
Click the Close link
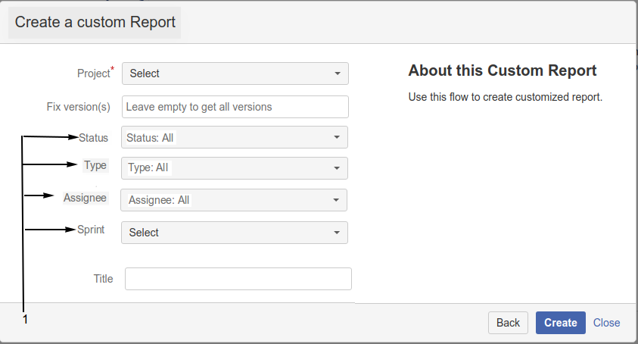tap(607, 323)
